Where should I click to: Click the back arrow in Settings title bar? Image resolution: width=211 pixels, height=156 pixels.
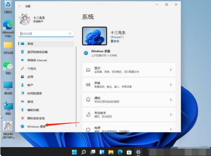20,6
